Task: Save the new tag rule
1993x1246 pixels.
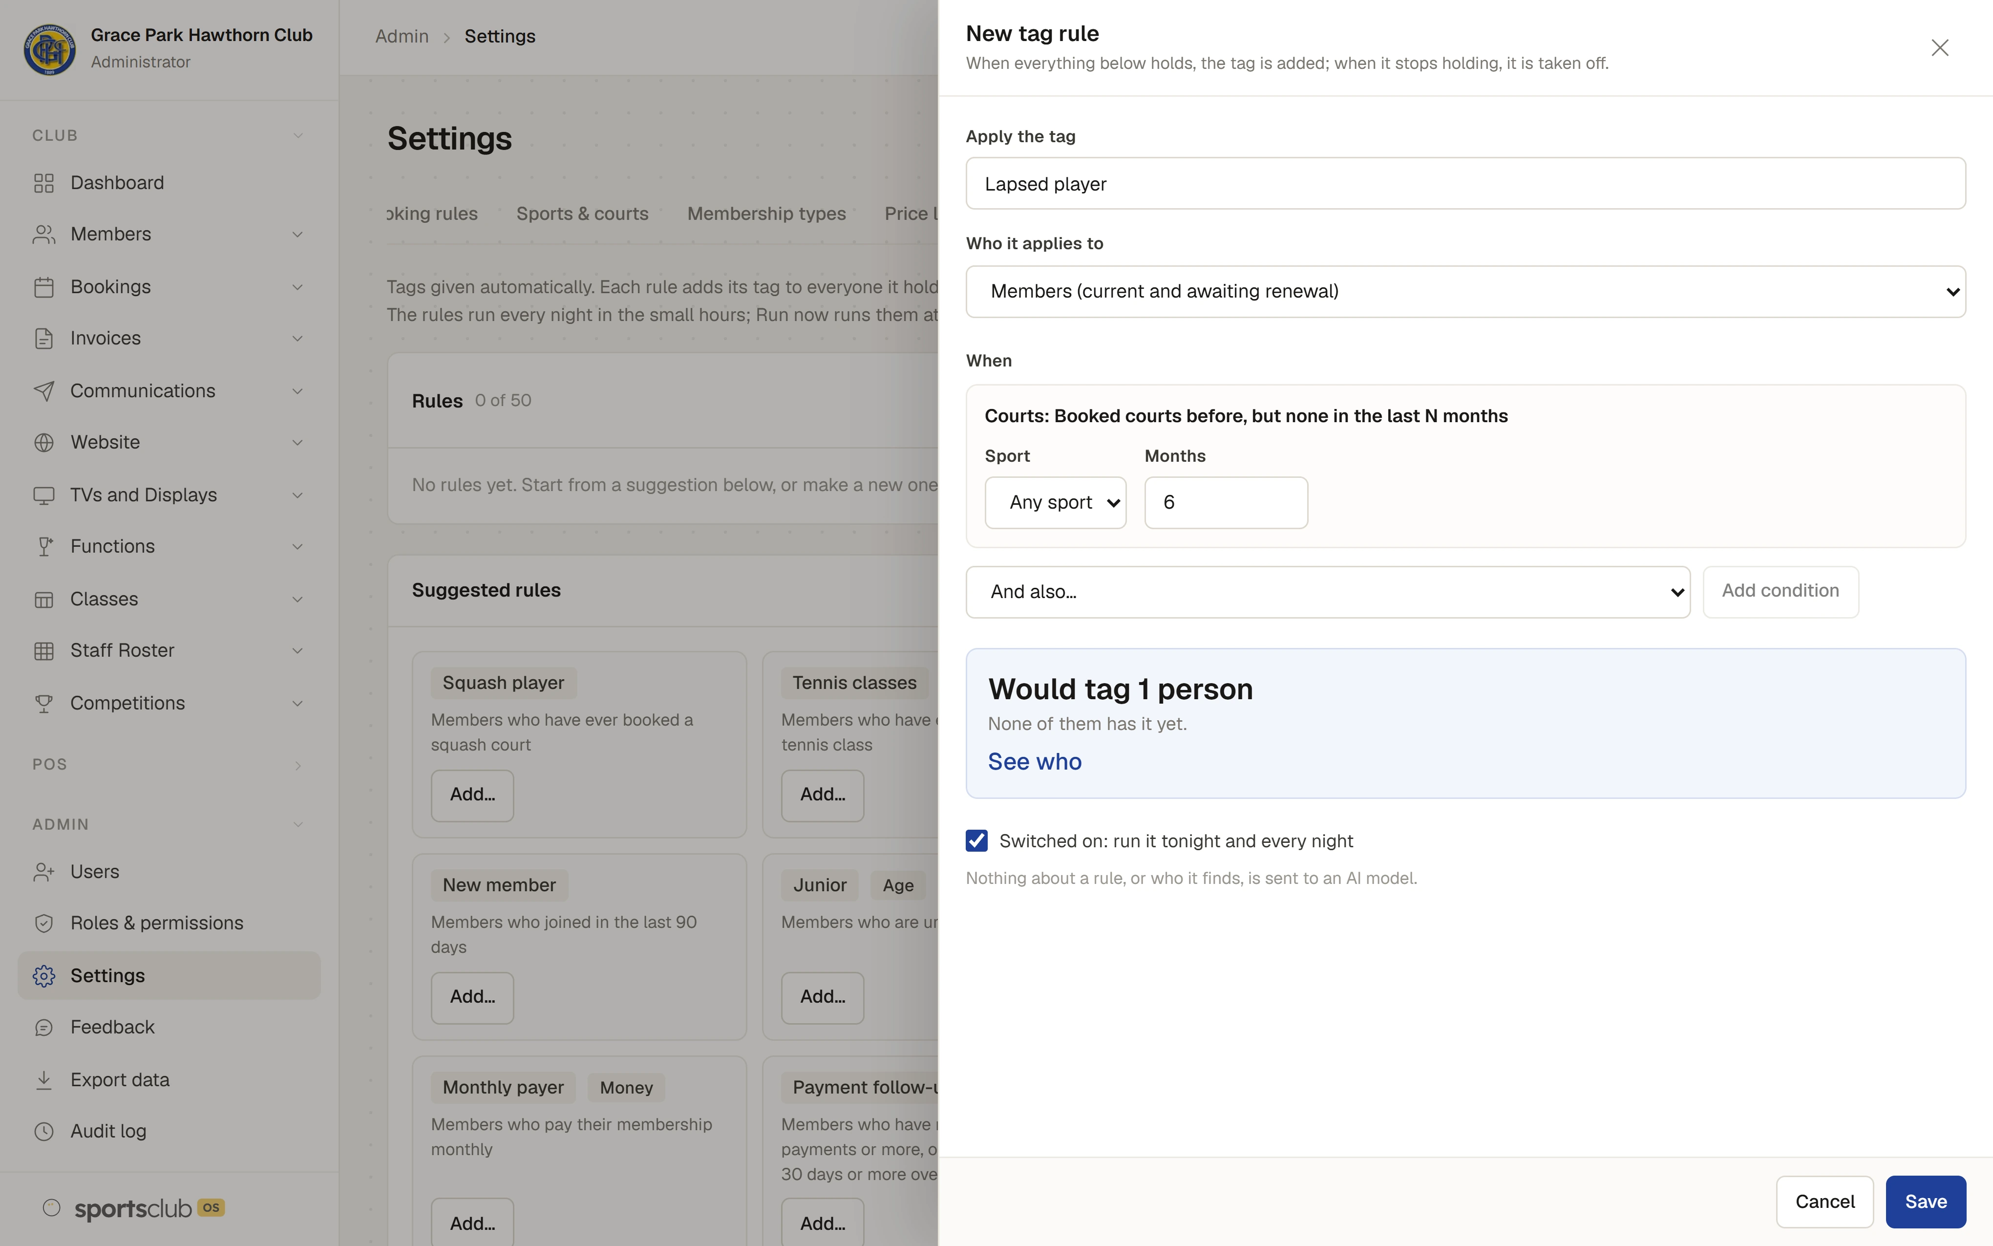Action: [x=1926, y=1202]
